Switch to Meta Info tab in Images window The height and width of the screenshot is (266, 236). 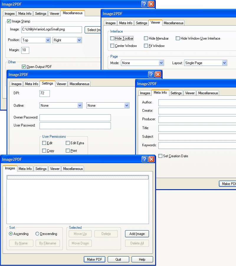(x=25, y=169)
